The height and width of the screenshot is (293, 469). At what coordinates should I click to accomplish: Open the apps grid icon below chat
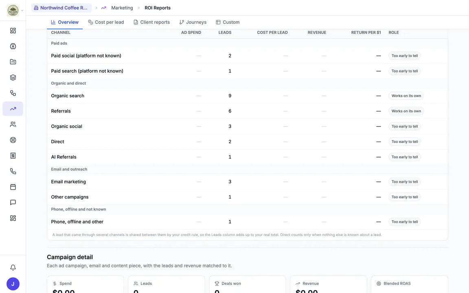pyautogui.click(x=13, y=218)
